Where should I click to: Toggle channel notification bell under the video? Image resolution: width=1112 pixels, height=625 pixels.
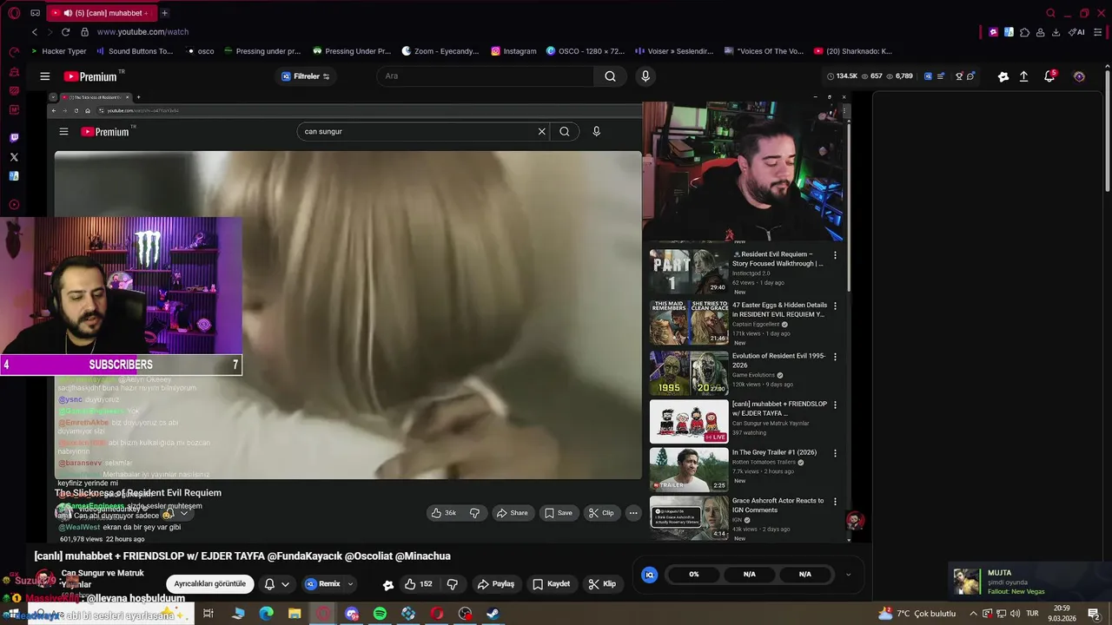(269, 584)
